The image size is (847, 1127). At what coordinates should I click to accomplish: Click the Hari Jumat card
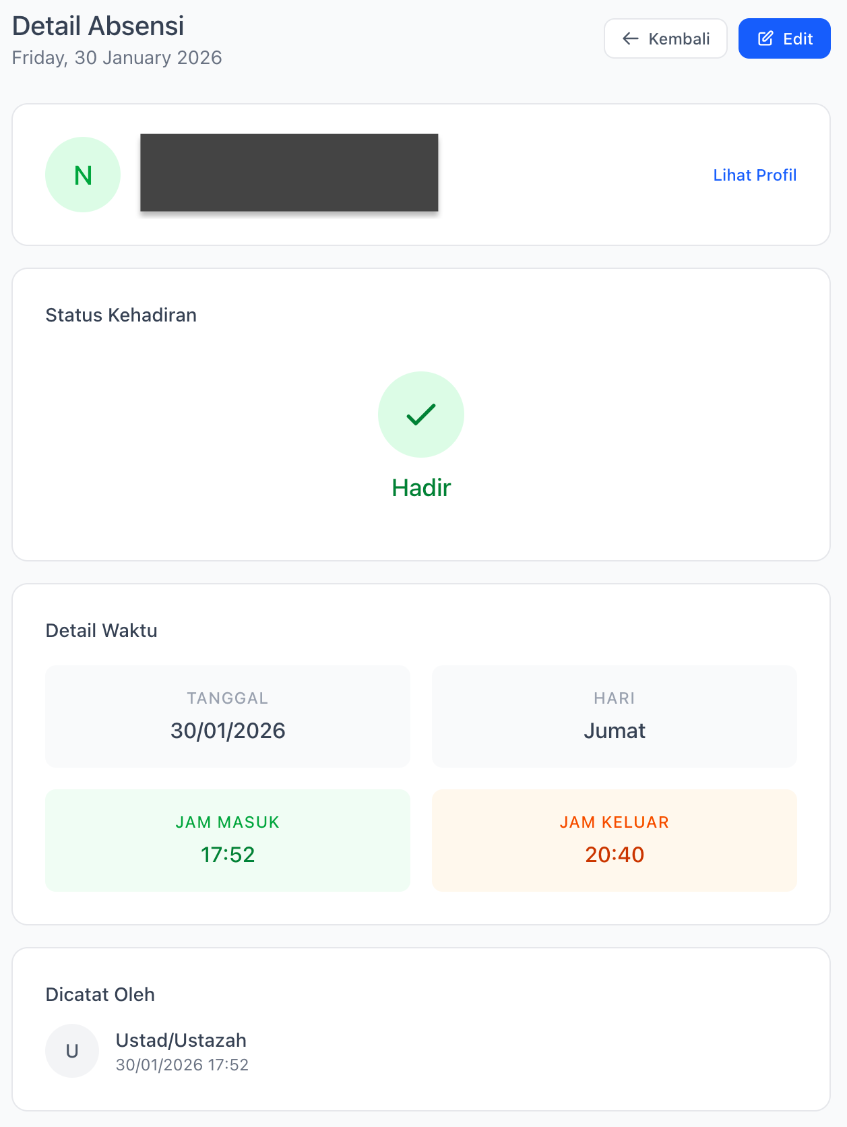pyautogui.click(x=614, y=716)
